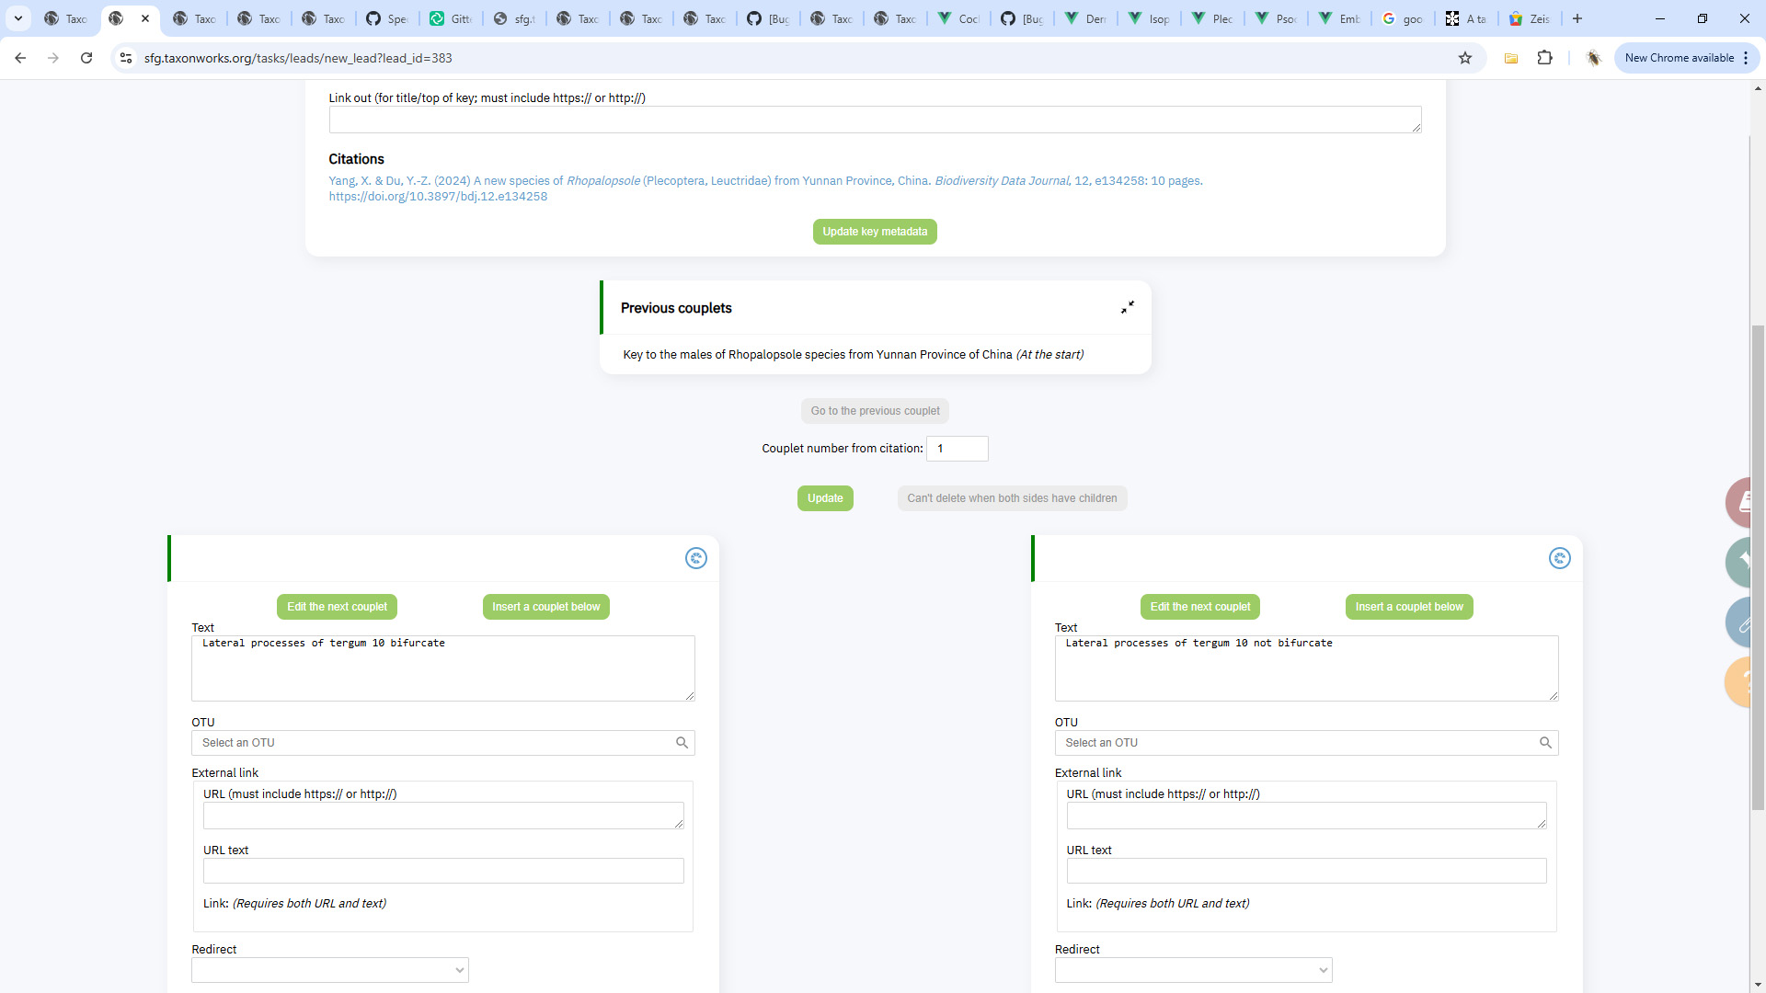This screenshot has height=993, width=1766.
Task: Click Insert a couplet below on left lead
Action: click(x=545, y=607)
